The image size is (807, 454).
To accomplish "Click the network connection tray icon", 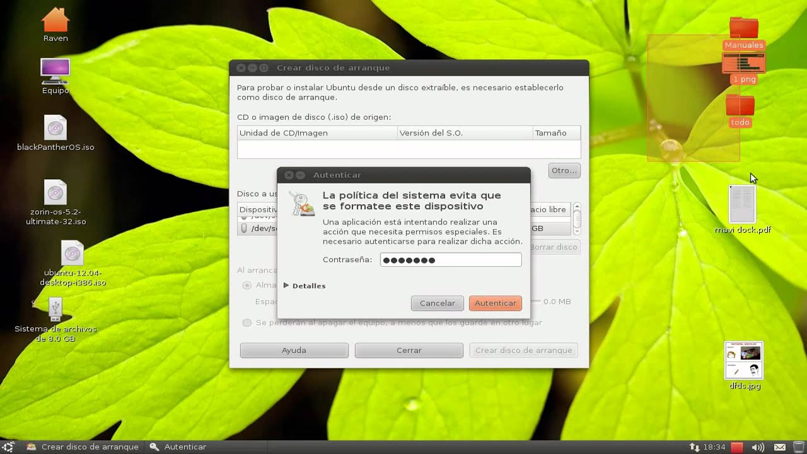I will click(x=694, y=447).
